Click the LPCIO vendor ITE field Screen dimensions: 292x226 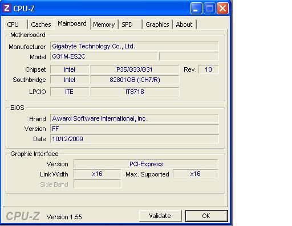click(70, 92)
